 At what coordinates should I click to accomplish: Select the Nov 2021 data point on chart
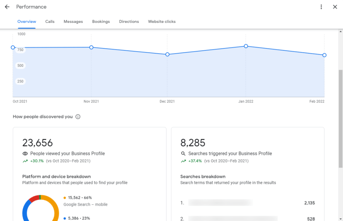91,47
